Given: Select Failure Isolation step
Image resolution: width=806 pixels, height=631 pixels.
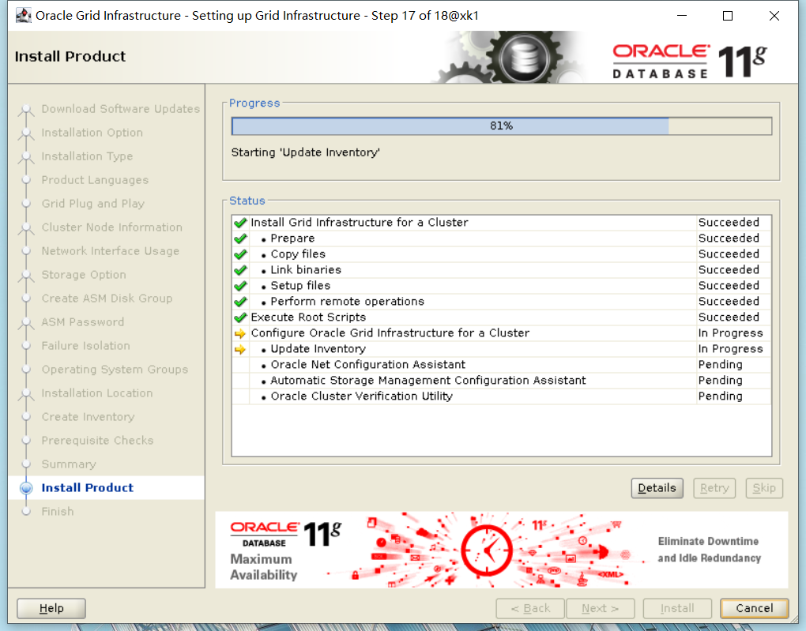Looking at the screenshot, I should [x=85, y=345].
